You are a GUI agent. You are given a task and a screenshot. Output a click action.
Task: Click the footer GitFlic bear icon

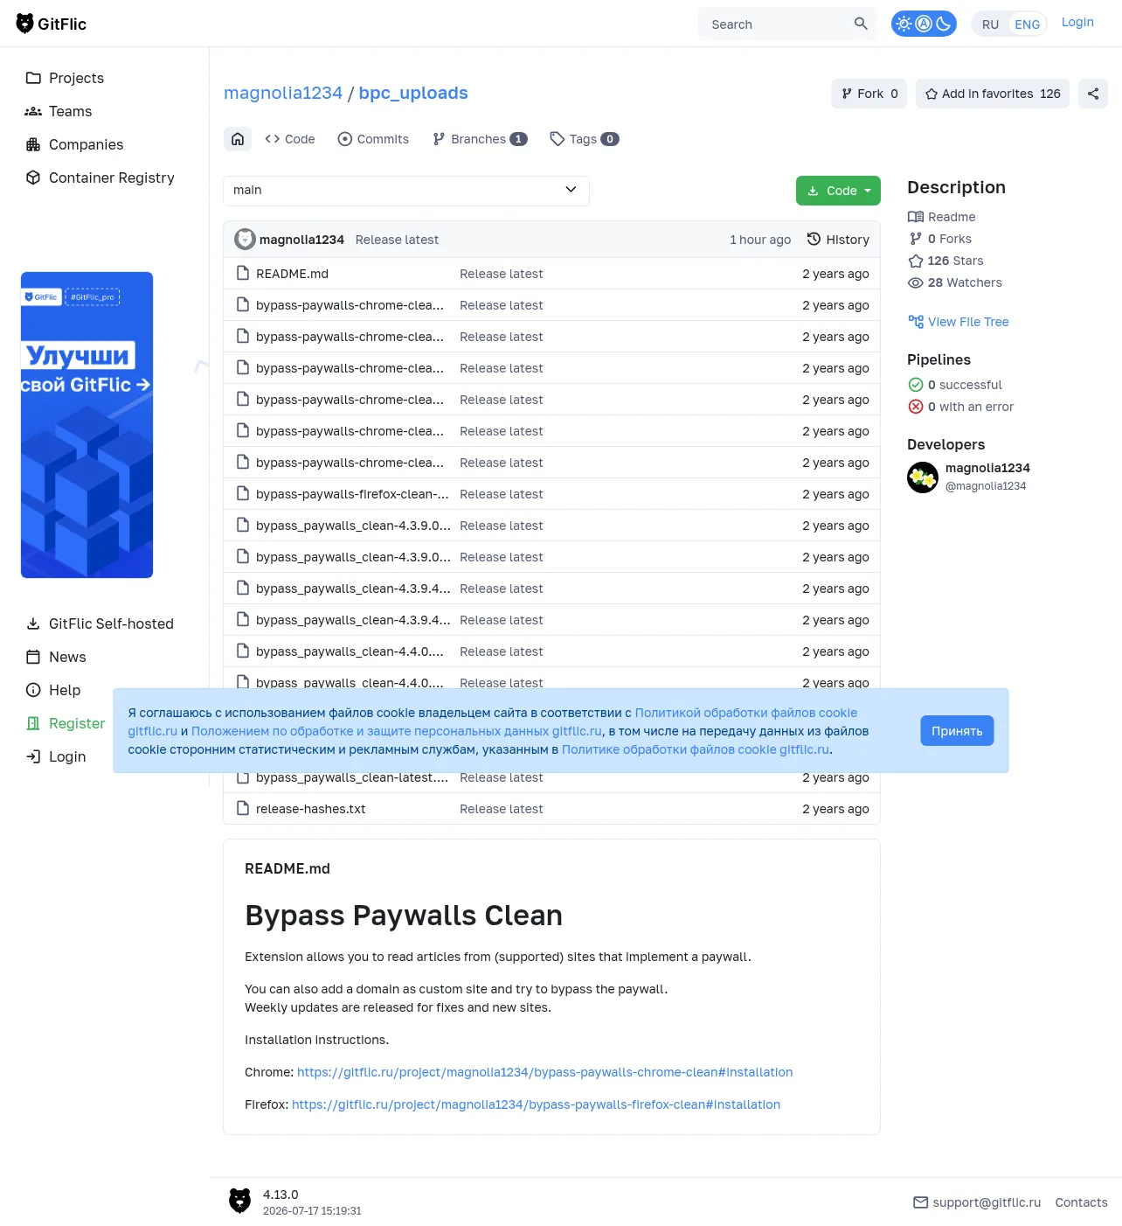[239, 1201]
